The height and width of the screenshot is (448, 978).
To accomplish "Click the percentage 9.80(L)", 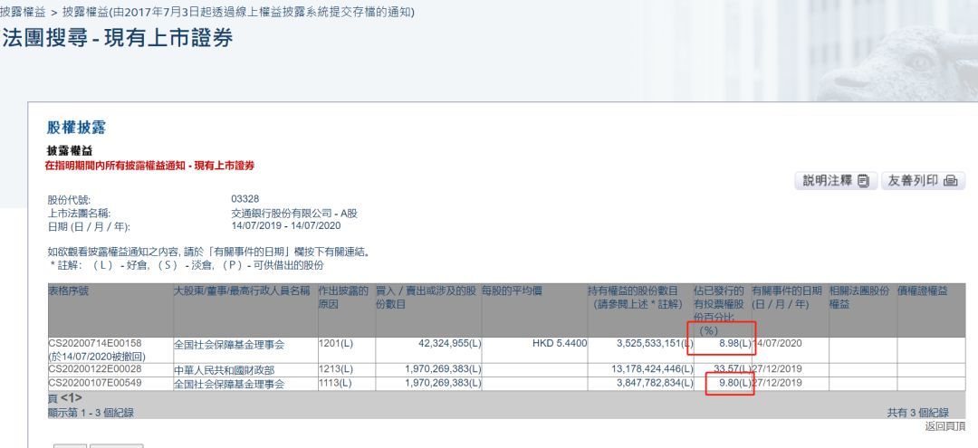I will 734,383.
